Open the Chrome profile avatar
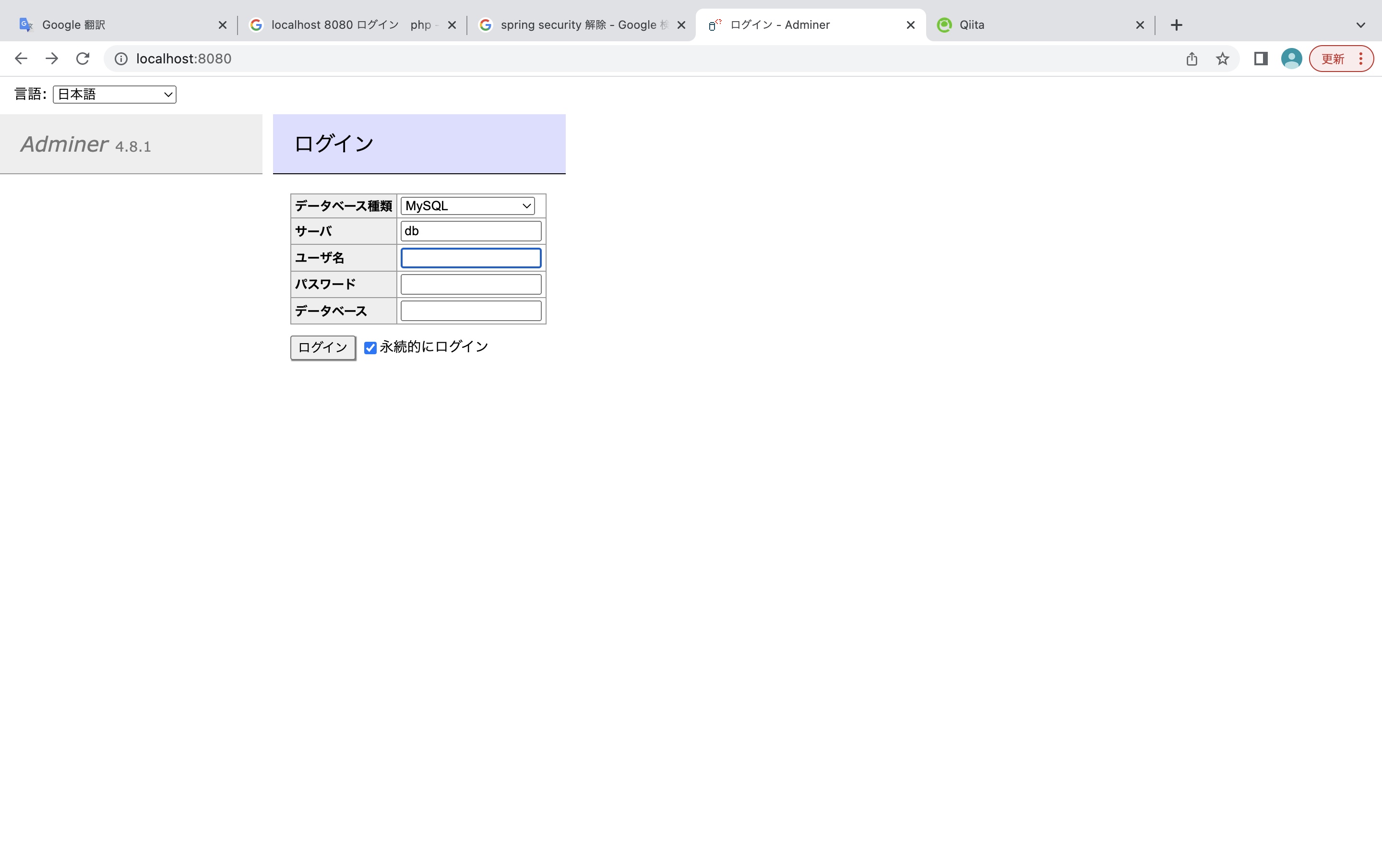Screen dimensions: 1382x864 1291,59
